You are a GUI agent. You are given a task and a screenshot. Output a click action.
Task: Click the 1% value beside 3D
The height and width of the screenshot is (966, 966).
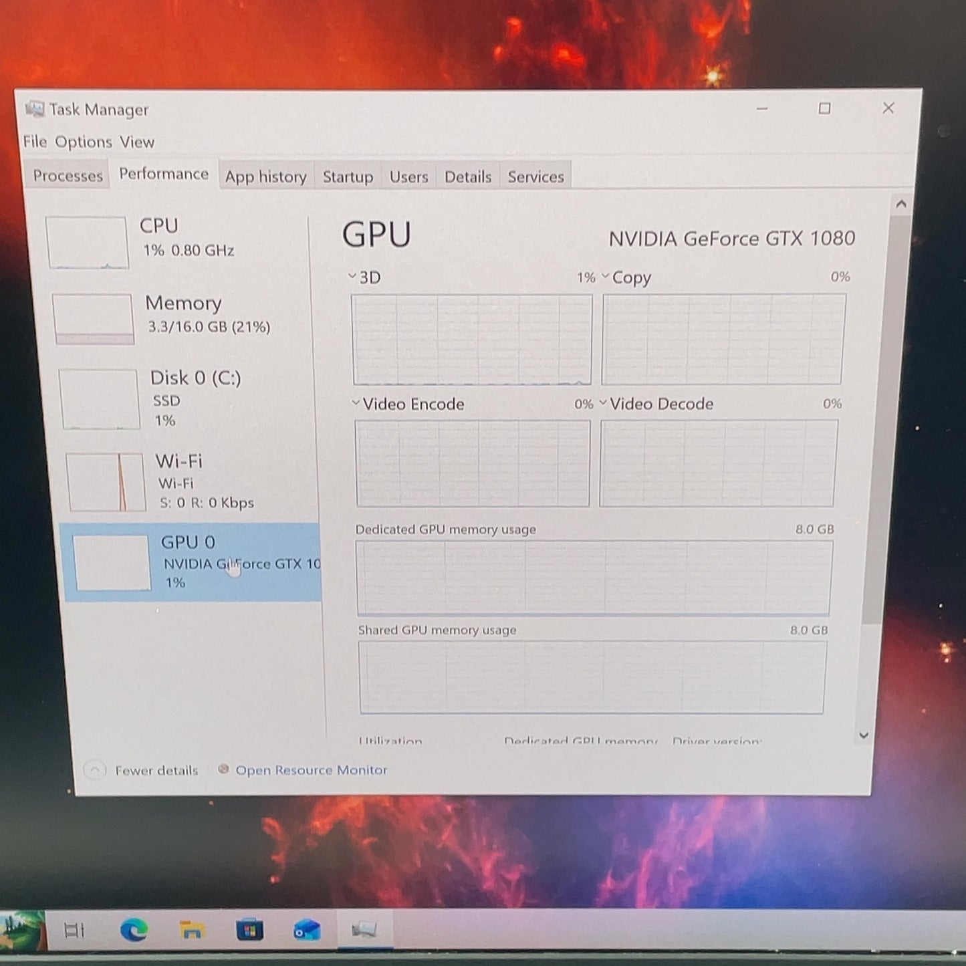[x=586, y=277]
